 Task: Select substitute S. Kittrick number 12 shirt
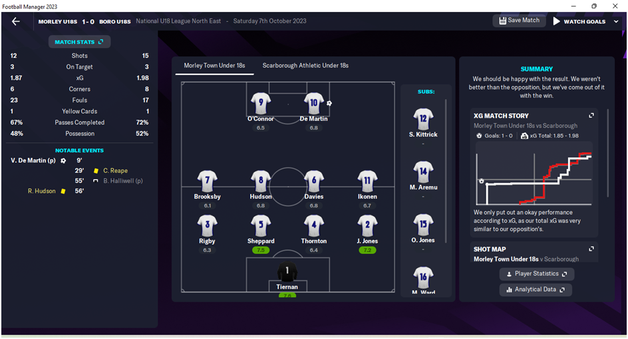(423, 119)
